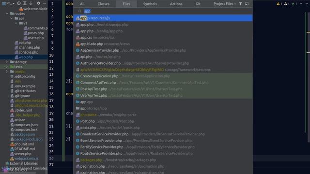Click the External Libraries icon in project tree
This screenshot has width=310, height=174.
point(7,163)
